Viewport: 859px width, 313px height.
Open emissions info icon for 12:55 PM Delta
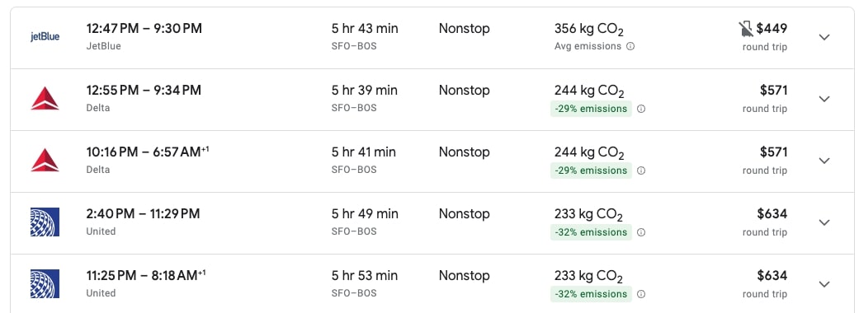[641, 109]
